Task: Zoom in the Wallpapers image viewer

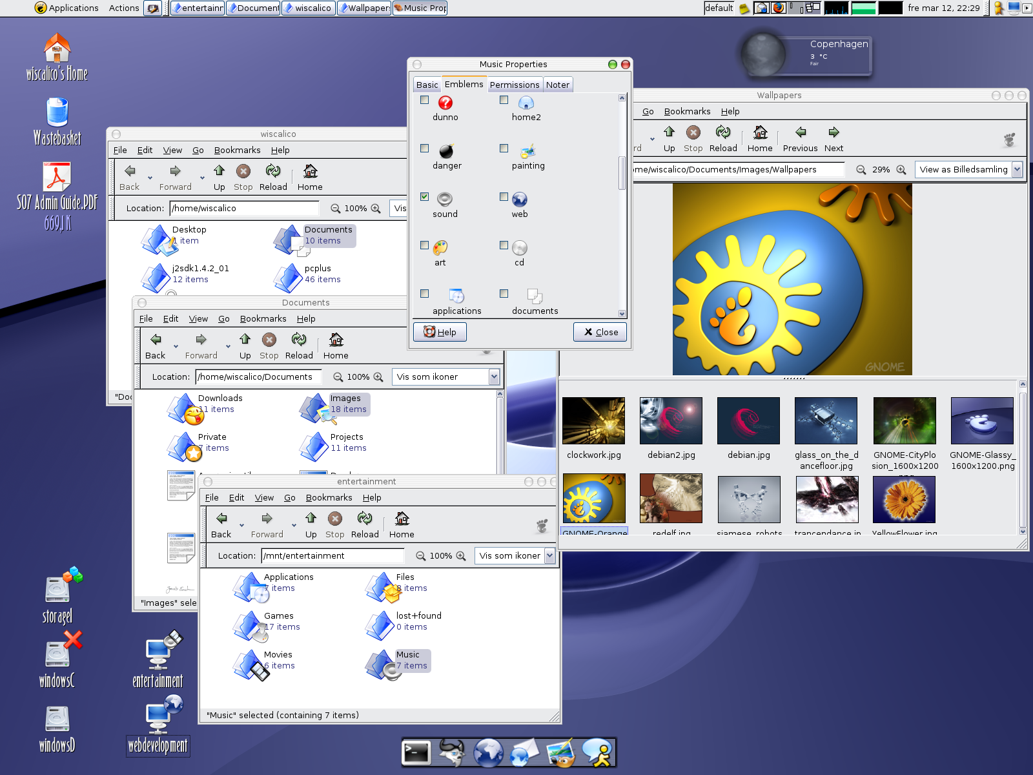Action: click(x=901, y=170)
